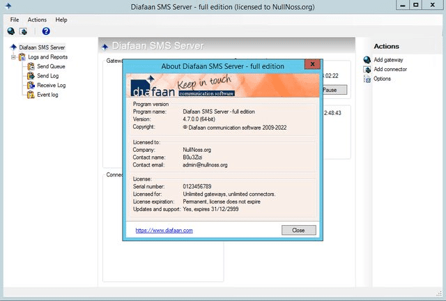The height and width of the screenshot is (301, 446).
Task: Open help via the blue question mark icon
Action: point(46,31)
